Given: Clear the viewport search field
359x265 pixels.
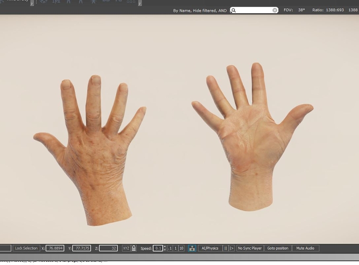Looking at the screenshot, I should point(275,10).
